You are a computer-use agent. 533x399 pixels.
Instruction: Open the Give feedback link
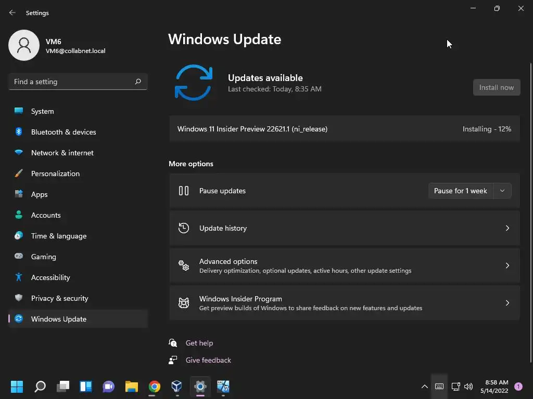[x=208, y=360]
